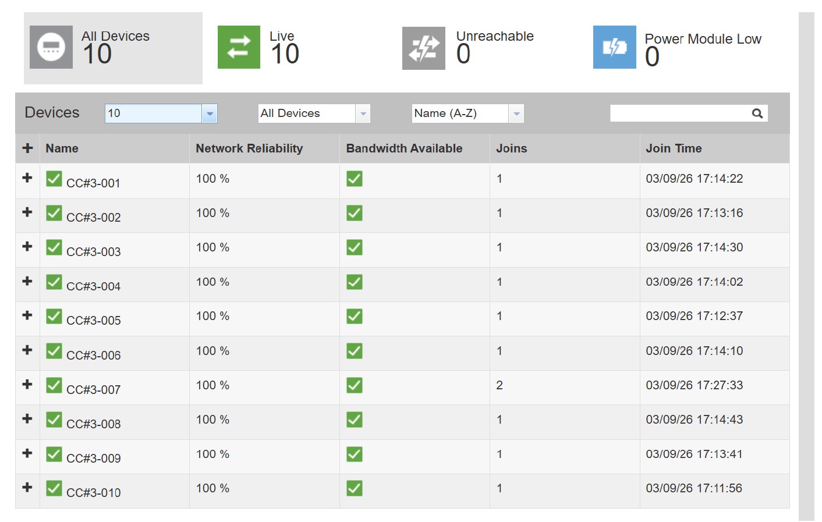Viewport: 822px width, 522px height.
Task: Click the join time 03/09/26 17:11:56
Action: (694, 488)
